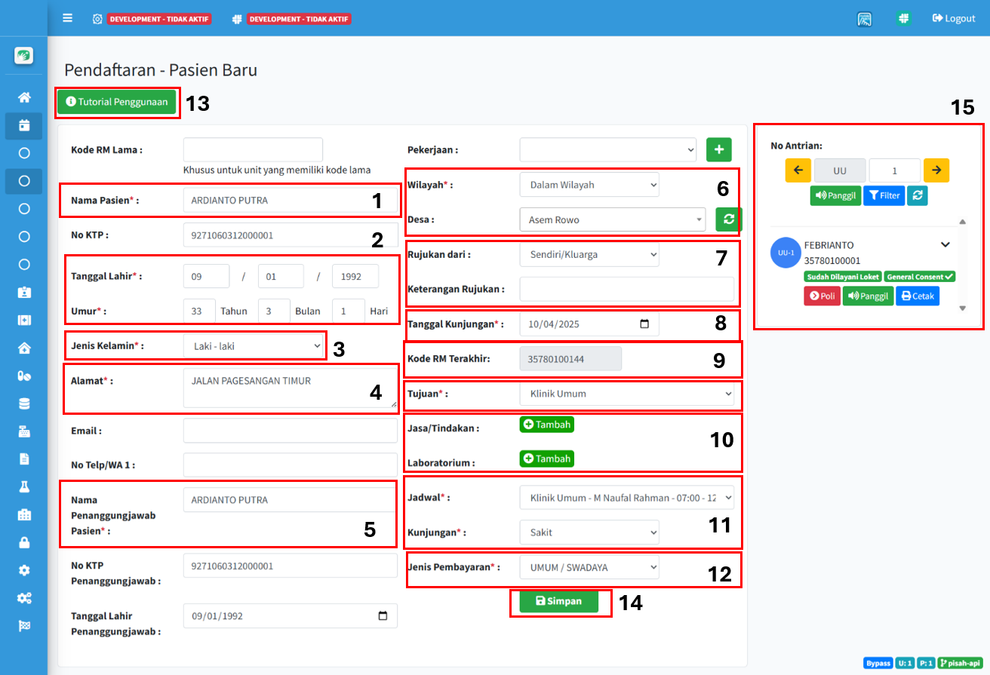The height and width of the screenshot is (675, 990).
Task: Open the Wilayah dropdown
Action: (x=589, y=185)
